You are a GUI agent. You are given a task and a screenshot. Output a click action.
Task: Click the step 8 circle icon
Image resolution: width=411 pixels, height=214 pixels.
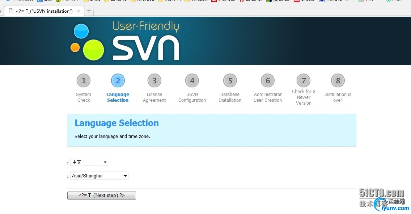tap(338, 80)
